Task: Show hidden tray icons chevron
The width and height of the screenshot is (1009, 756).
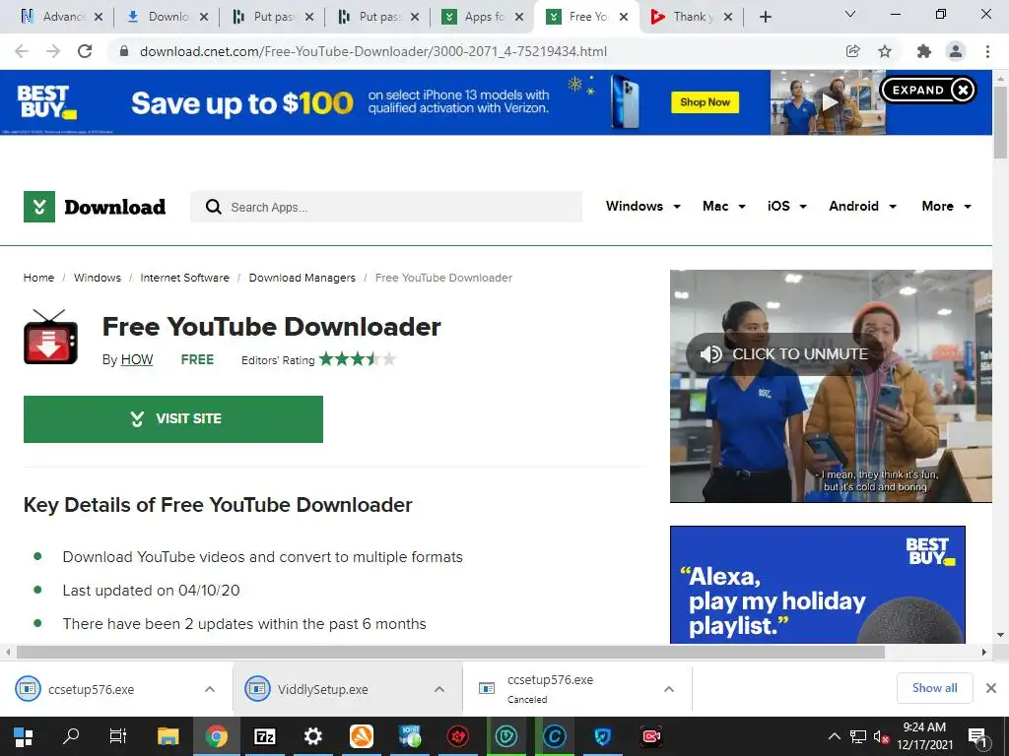Action: pyautogui.click(x=834, y=736)
